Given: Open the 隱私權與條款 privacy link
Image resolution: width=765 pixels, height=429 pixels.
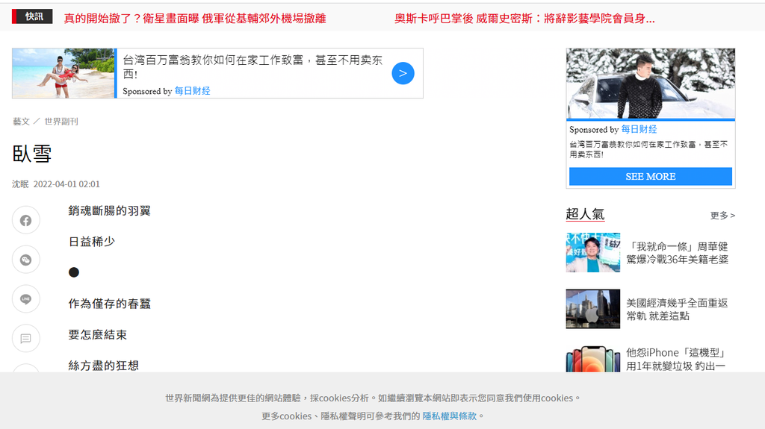Looking at the screenshot, I should pyautogui.click(x=449, y=416).
